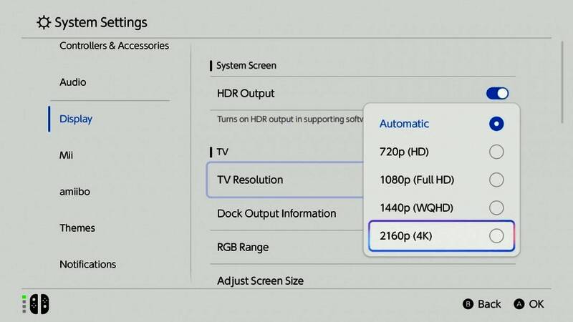Select the Automatic resolution radio button
This screenshot has height=322, width=573.
(x=496, y=124)
